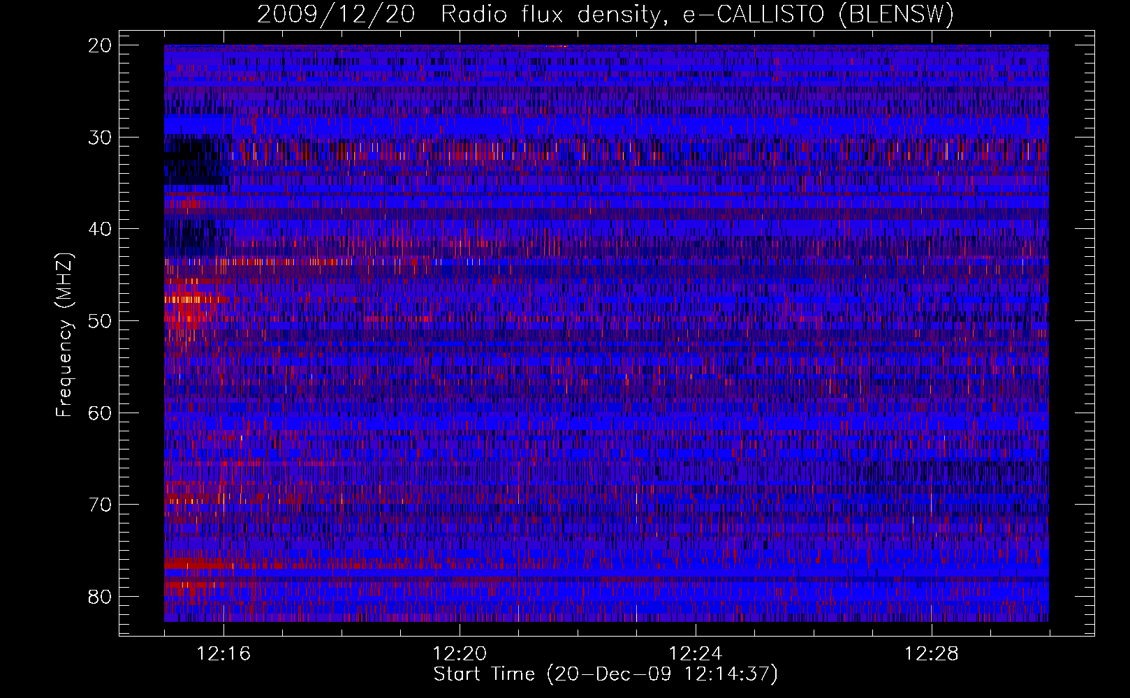This screenshot has width=1130, height=698.
Task: Click the 70 frequency tick label
Action: point(101,505)
